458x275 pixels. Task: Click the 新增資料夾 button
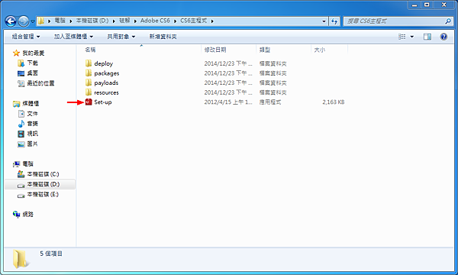(x=163, y=37)
